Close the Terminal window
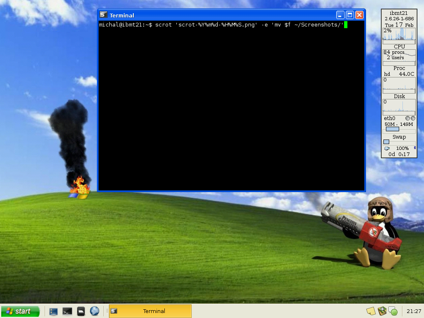The height and width of the screenshot is (318, 424). click(359, 15)
